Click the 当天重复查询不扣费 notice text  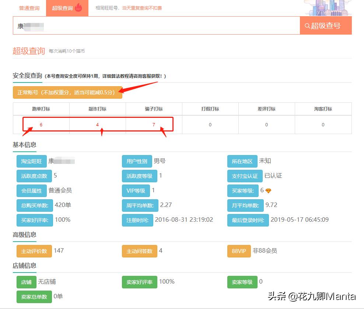coord(142,8)
